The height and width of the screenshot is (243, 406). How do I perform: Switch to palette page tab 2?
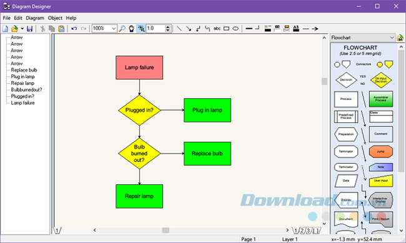pyautogui.click(x=302, y=231)
